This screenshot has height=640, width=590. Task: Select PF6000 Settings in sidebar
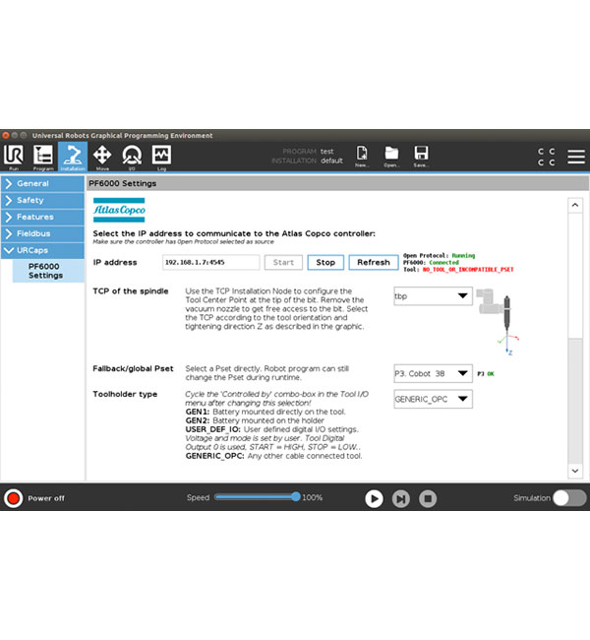click(x=48, y=271)
